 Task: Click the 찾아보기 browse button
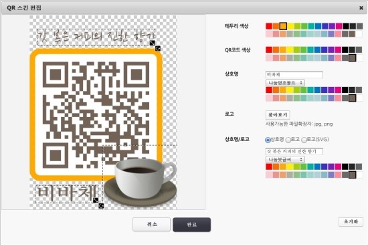pyautogui.click(x=278, y=115)
